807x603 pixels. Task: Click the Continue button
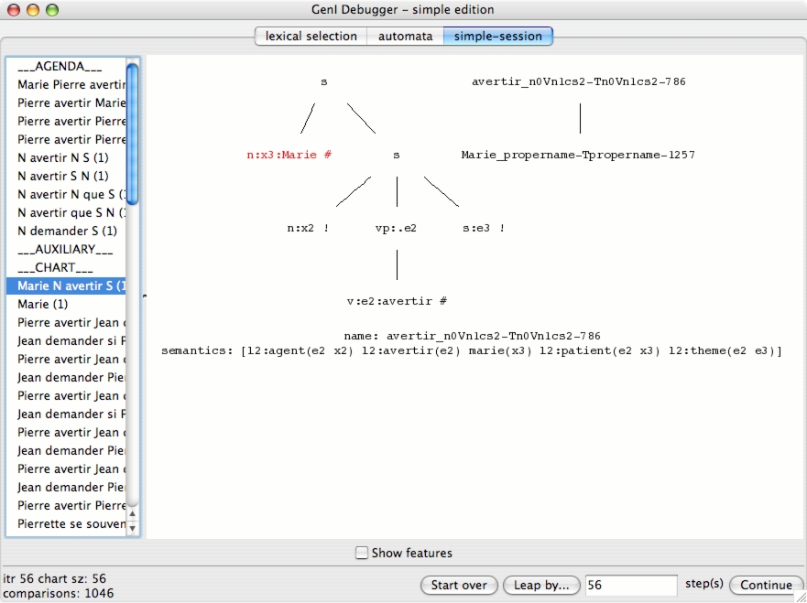[x=766, y=585]
